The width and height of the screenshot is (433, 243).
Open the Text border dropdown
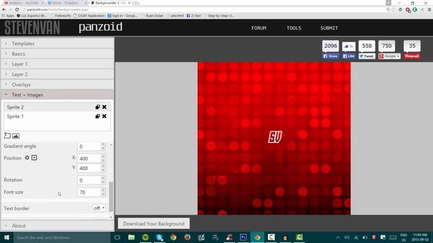(99, 209)
